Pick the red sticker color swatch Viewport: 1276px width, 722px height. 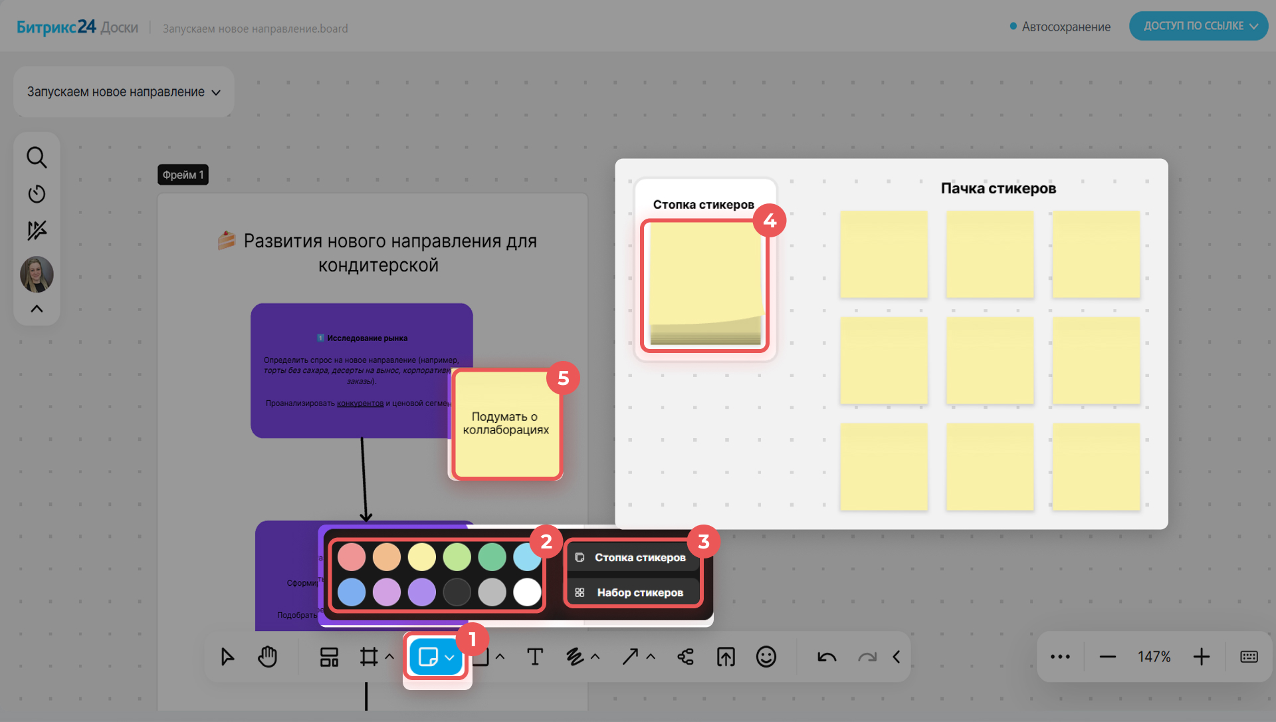tap(352, 557)
